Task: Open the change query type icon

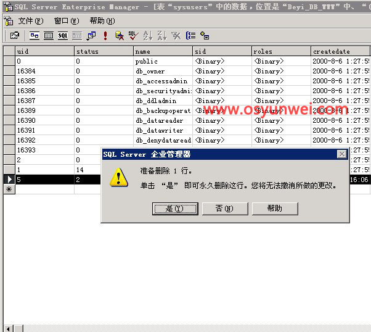Action: (91, 36)
